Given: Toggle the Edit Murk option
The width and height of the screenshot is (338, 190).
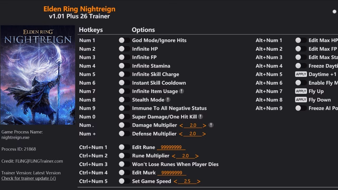Looking at the screenshot, I should [124, 173].
